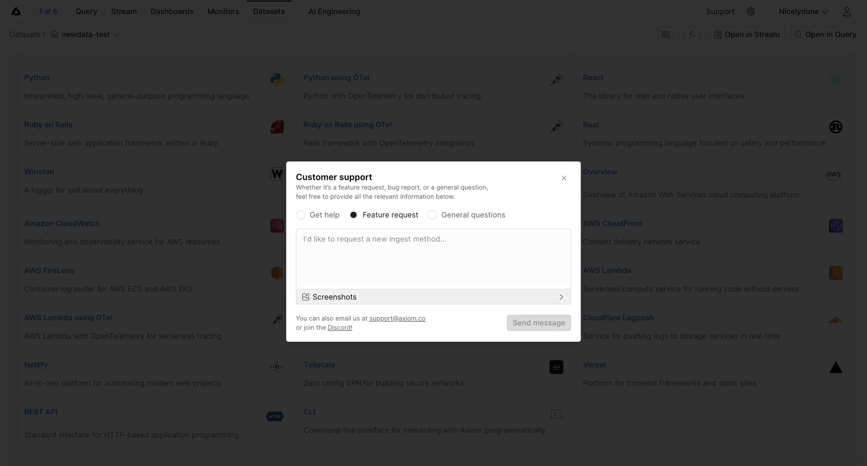Open the CLI card title
The image size is (867, 466).
pos(310,412)
